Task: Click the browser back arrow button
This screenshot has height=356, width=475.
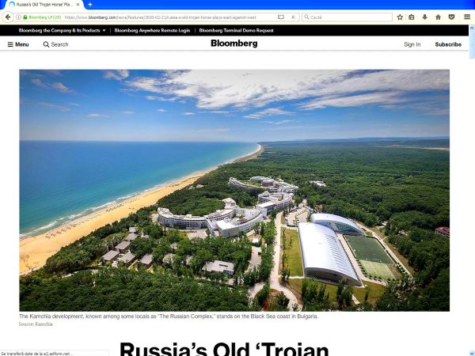Action: point(8,17)
